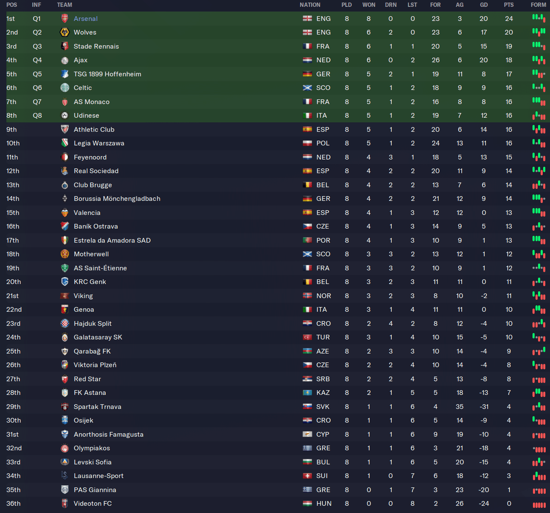550x513 pixels.
Task: Open the Ajax club crest
Action: coord(64,60)
